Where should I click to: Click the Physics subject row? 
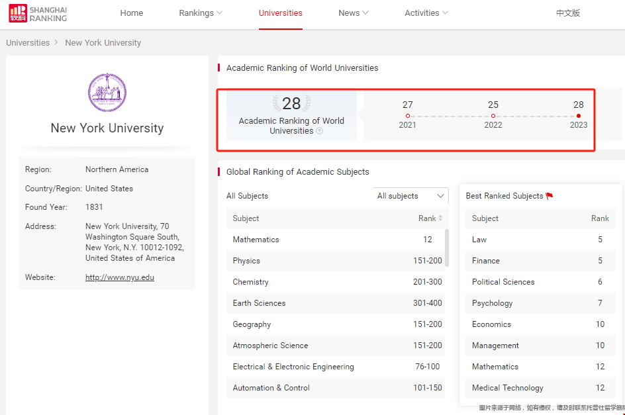tap(336, 261)
